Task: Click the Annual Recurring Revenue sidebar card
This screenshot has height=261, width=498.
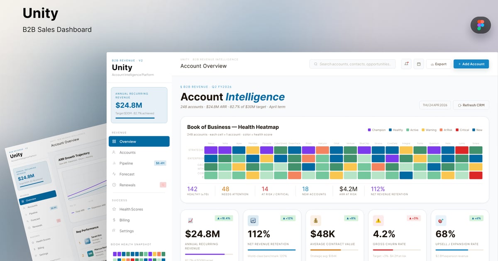Action: click(139, 105)
